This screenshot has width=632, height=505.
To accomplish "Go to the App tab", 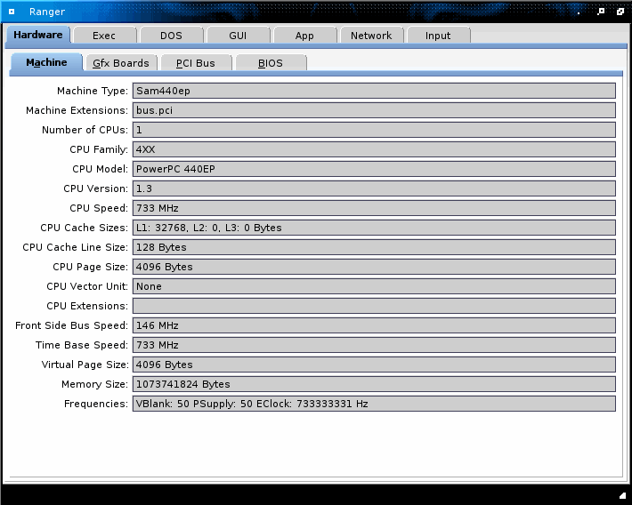I will tap(304, 36).
